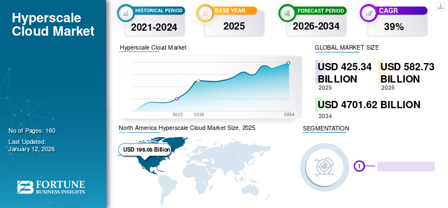The height and width of the screenshot is (208, 448).
Task: Click the 2025 x-axis label on chart
Action: (178, 114)
